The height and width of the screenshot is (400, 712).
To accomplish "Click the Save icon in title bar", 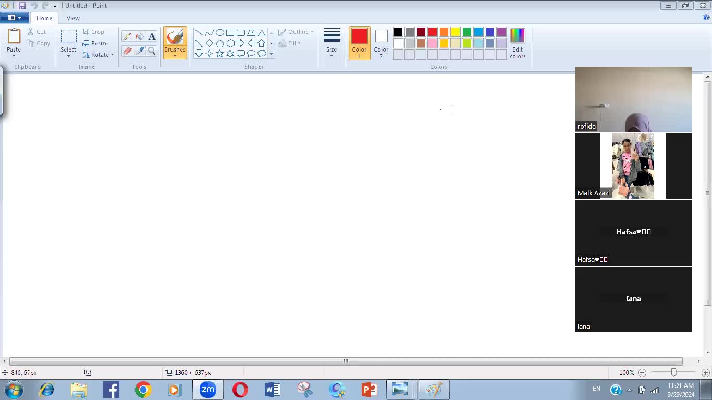I will pyautogui.click(x=22, y=6).
